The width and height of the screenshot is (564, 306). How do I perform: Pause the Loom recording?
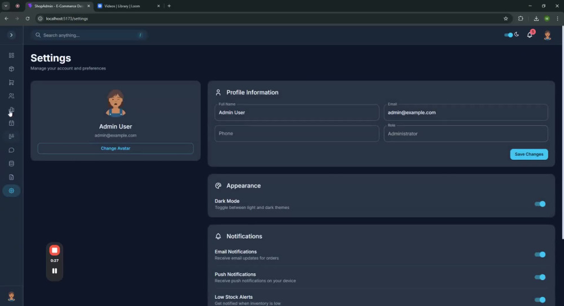54,271
